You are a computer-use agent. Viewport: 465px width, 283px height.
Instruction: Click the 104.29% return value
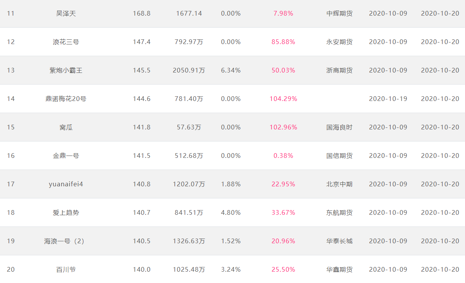click(283, 99)
